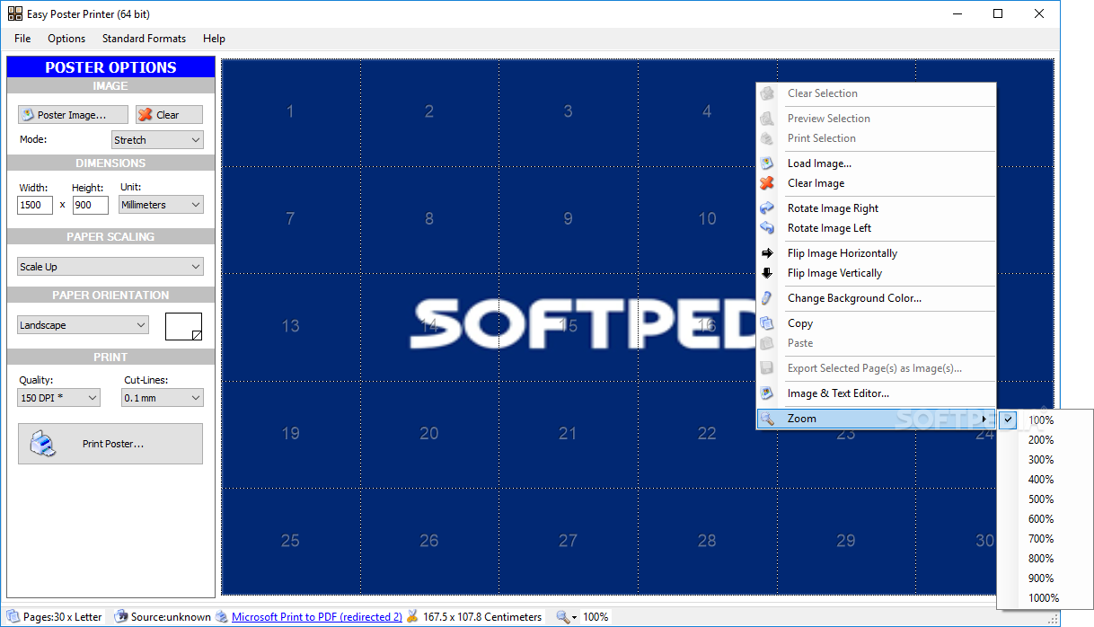Expand the Paper Scaling dropdown

point(110,267)
